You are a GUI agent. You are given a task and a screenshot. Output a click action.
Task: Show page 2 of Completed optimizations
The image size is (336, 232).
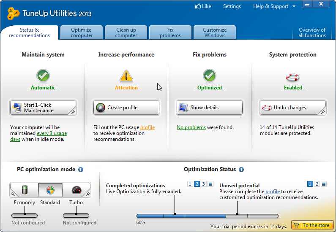click(x=197, y=184)
